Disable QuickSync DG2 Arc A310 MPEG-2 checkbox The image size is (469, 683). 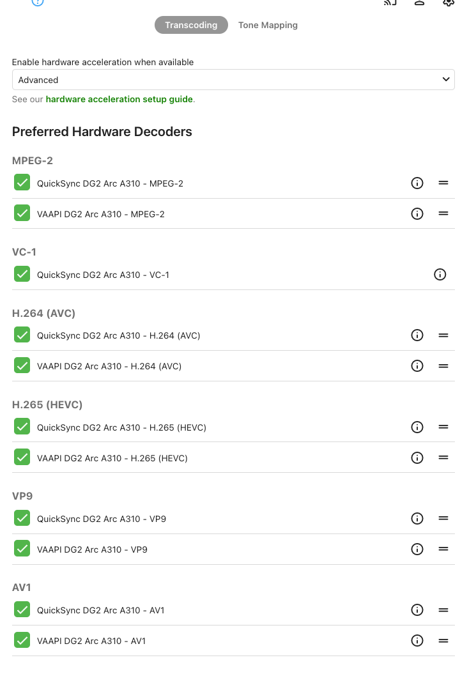(22, 183)
